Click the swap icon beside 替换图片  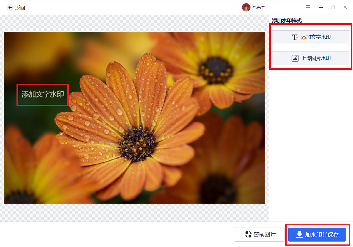(248, 235)
